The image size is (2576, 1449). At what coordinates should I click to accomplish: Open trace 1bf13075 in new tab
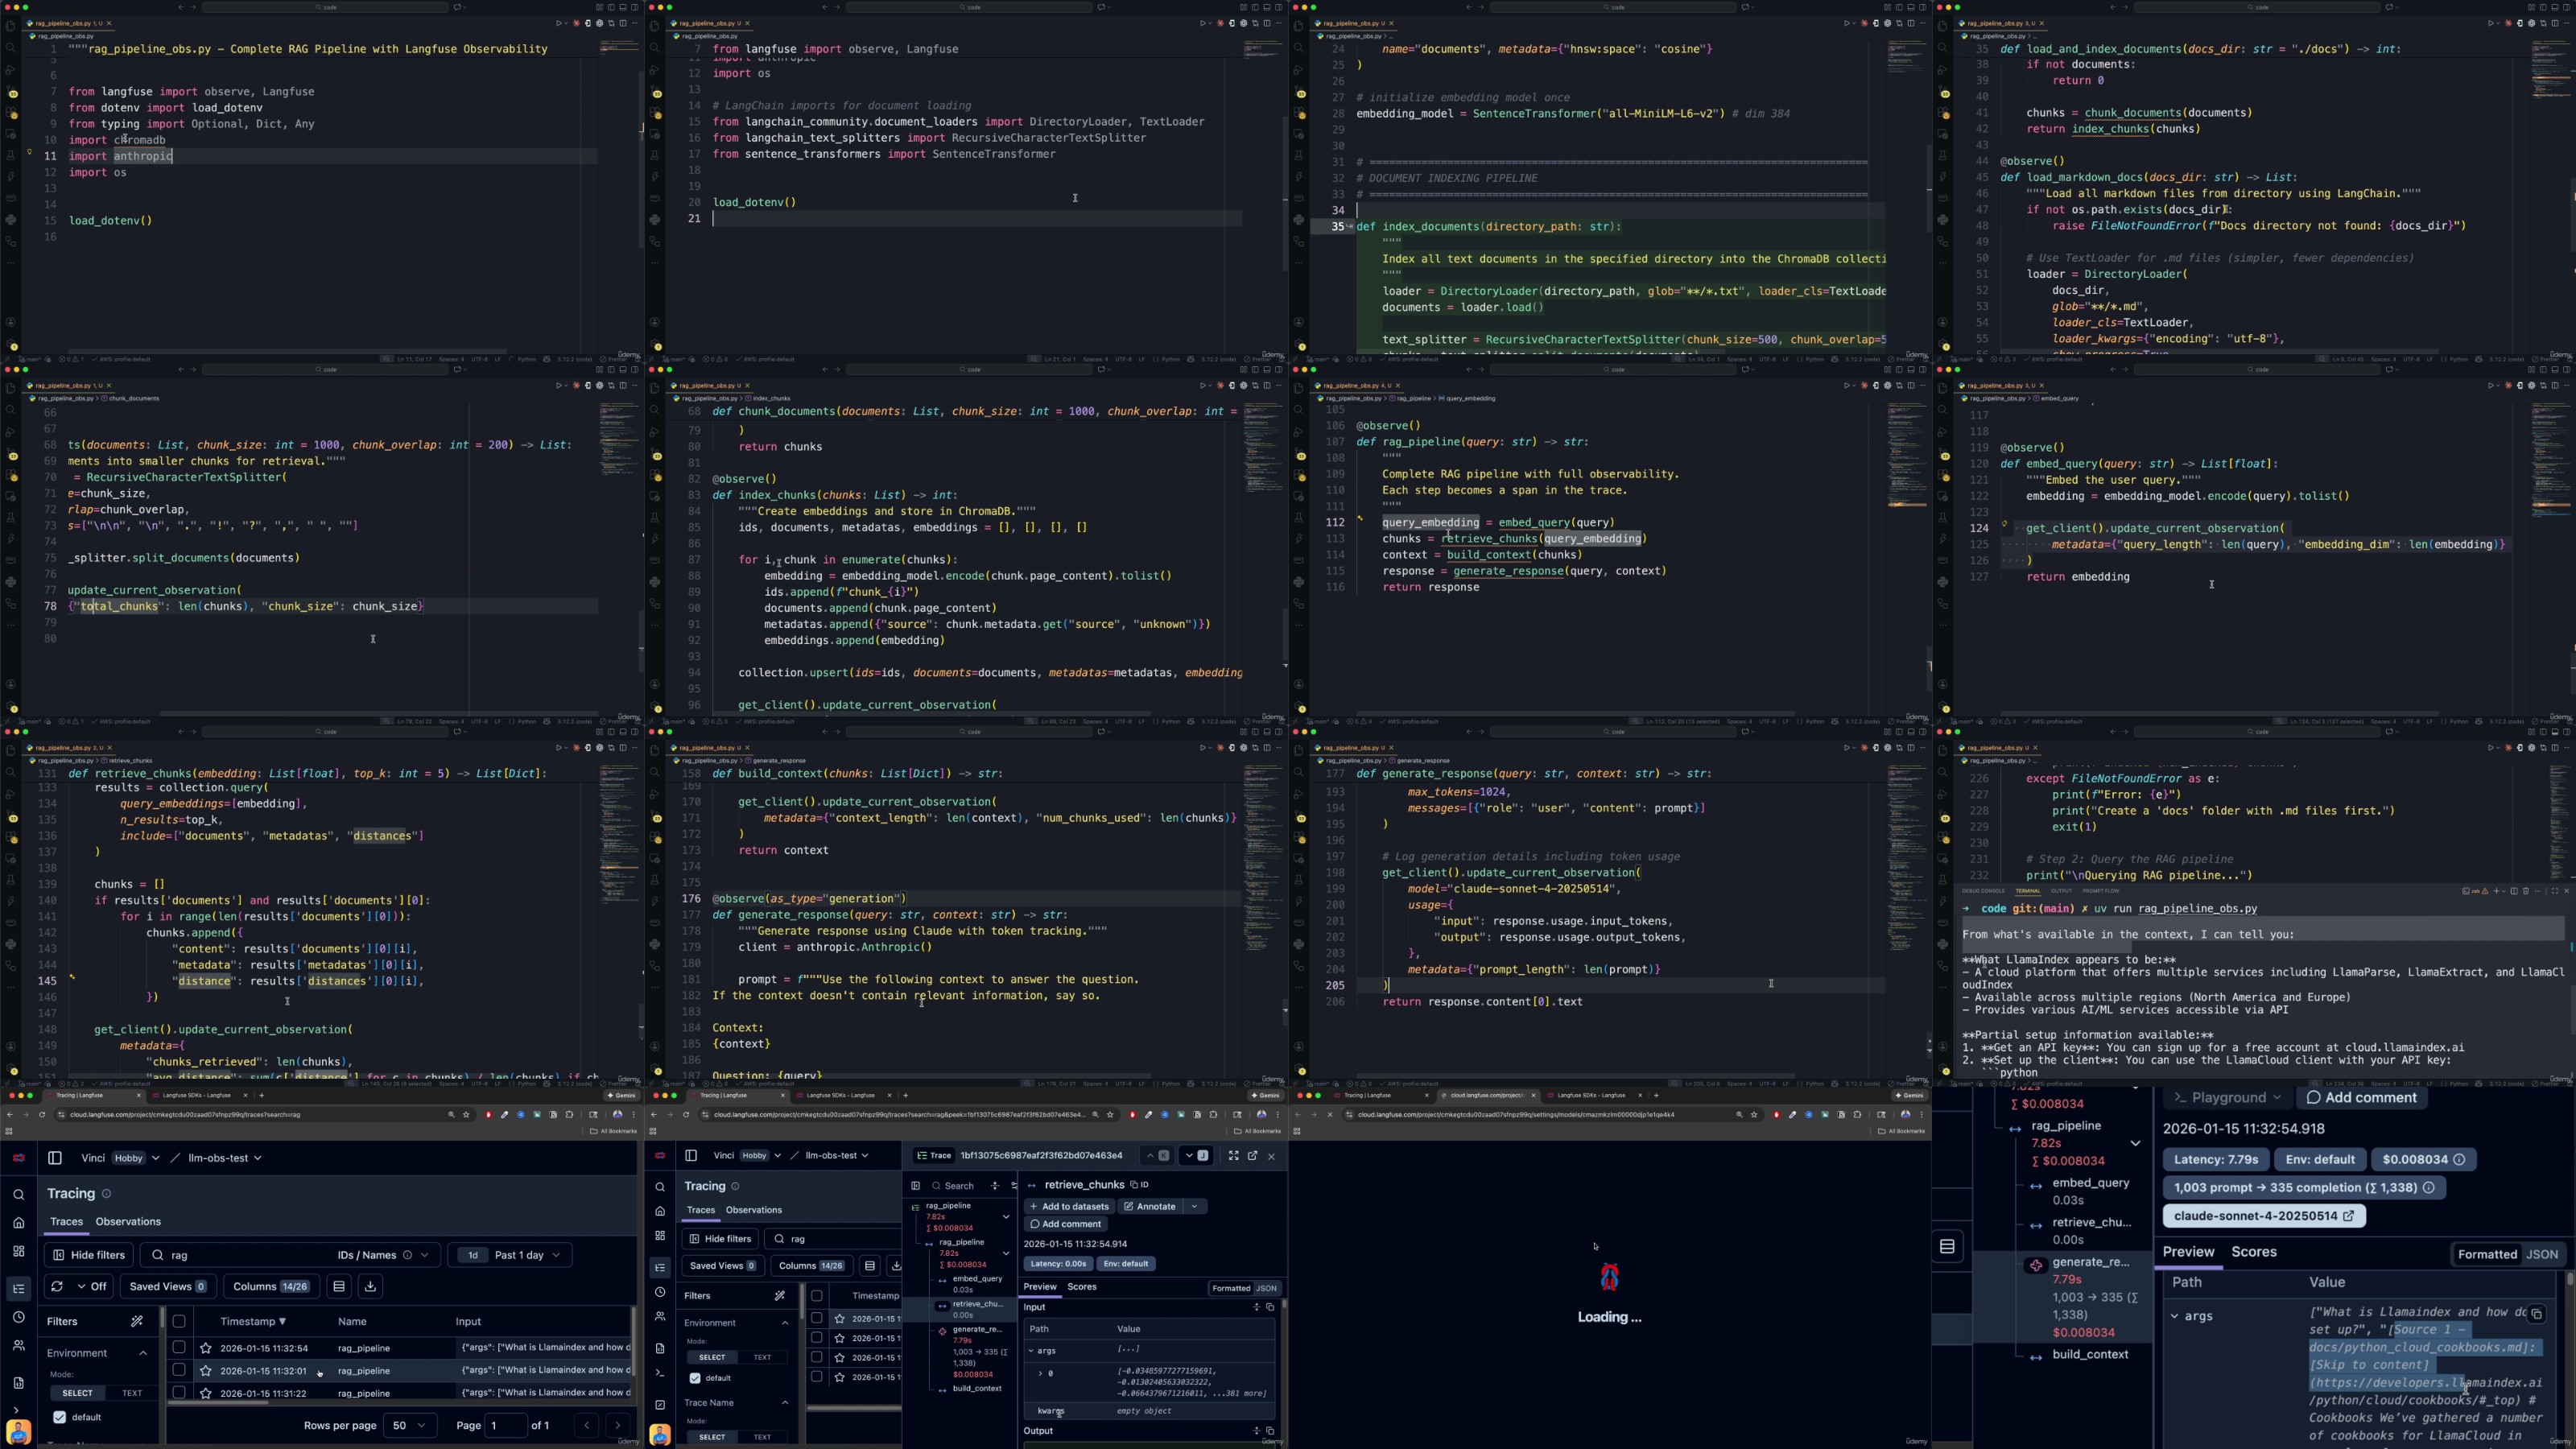coord(1252,1156)
